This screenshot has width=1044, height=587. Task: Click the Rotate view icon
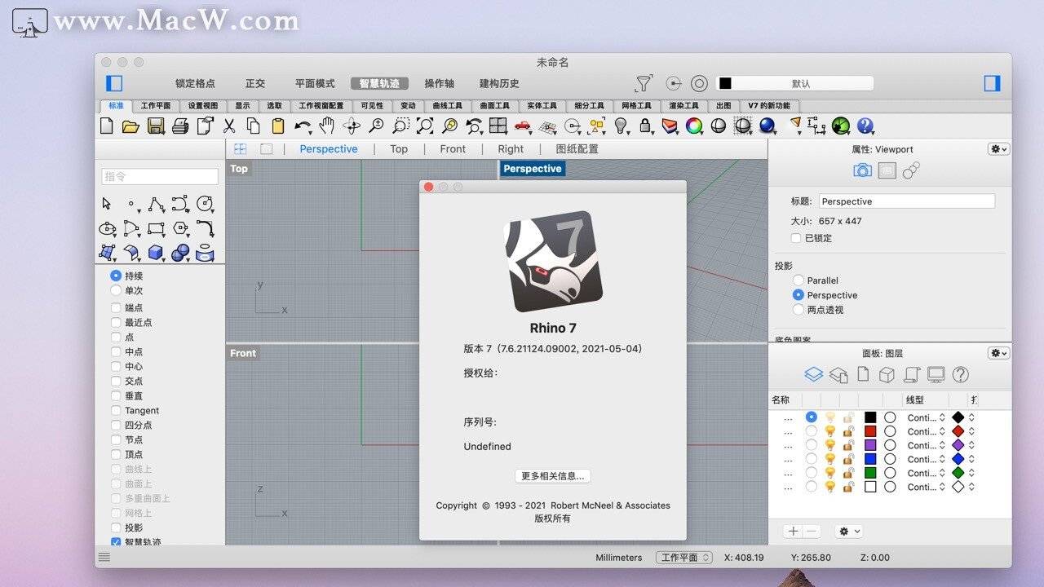[352, 126]
